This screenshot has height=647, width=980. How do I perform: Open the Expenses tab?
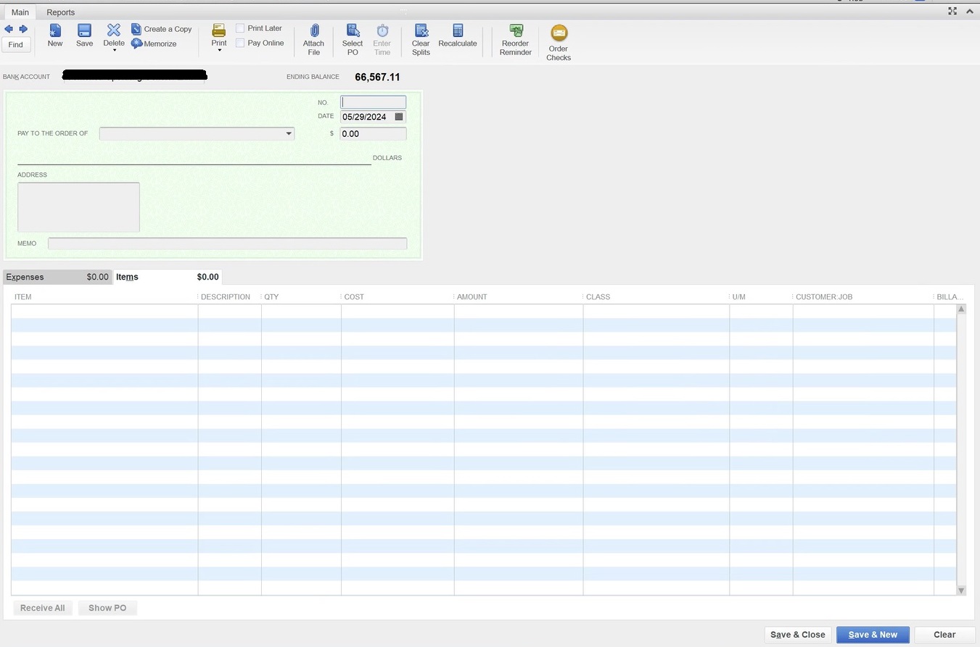58,277
